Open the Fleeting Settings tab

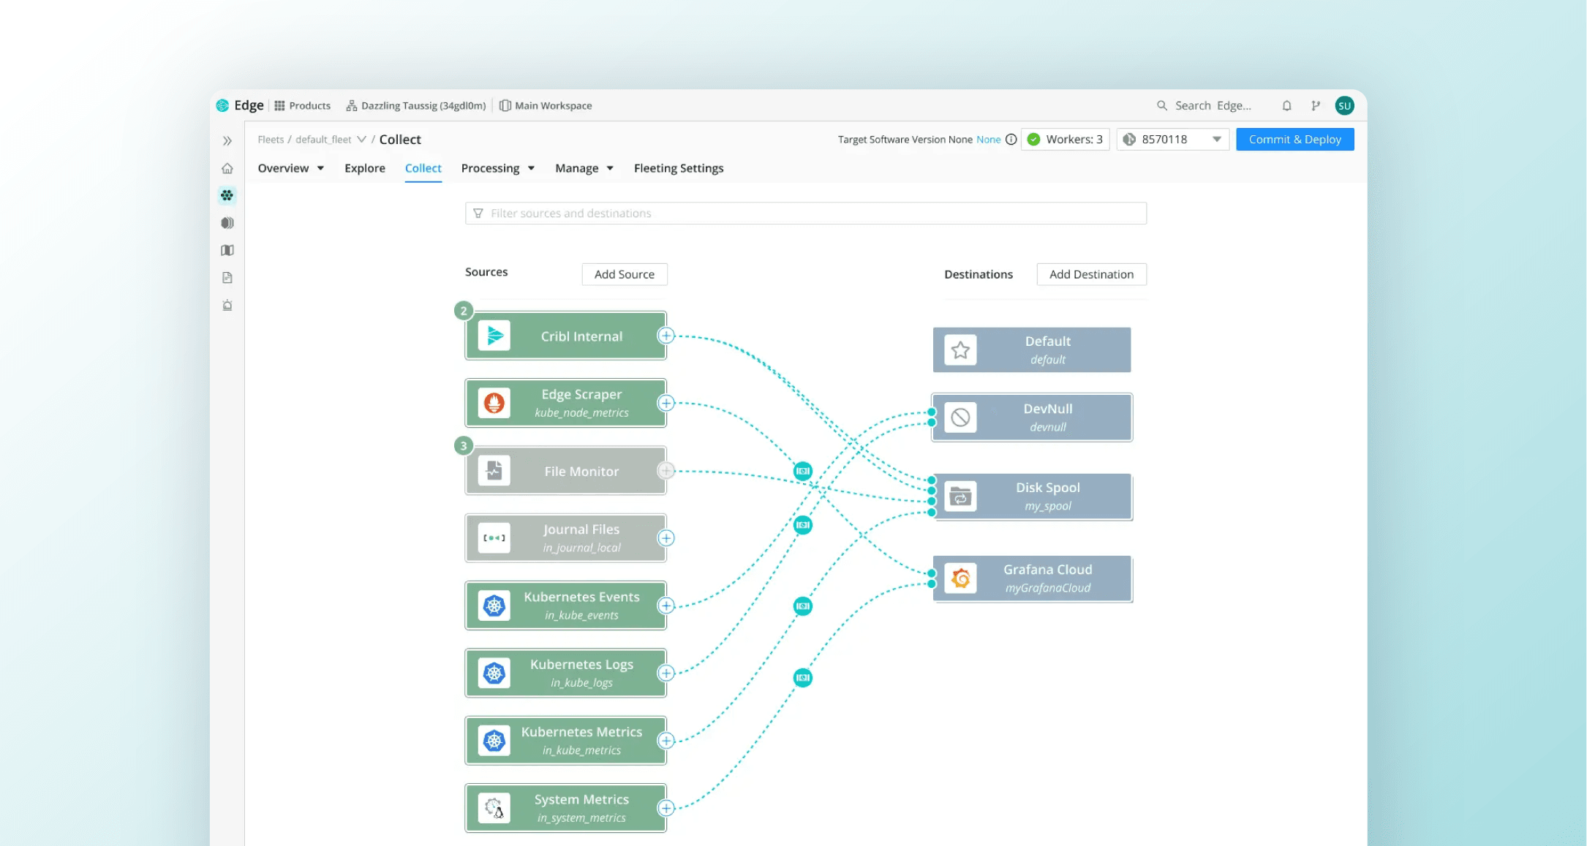click(x=678, y=168)
